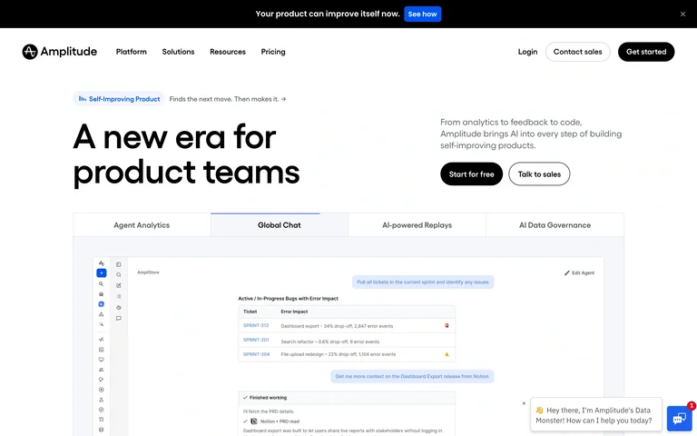Click the yellow warning icon on SPRINT-204 row

tap(447, 354)
